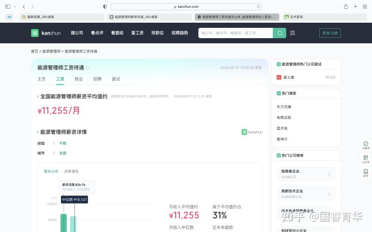The image size is (372, 232).
Task: Open a new tab with plus icon
Action: [x=355, y=7]
